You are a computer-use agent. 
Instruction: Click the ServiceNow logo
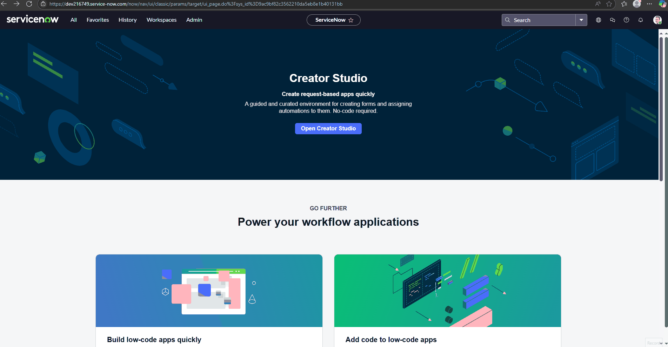pos(33,20)
